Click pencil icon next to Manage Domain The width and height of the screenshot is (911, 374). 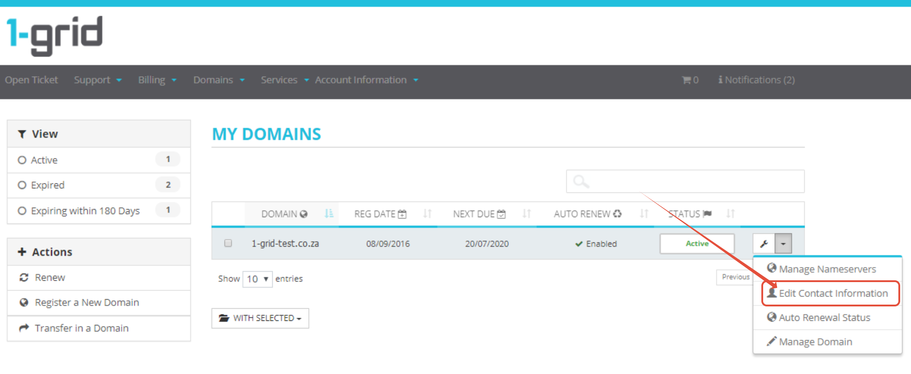pyautogui.click(x=772, y=341)
